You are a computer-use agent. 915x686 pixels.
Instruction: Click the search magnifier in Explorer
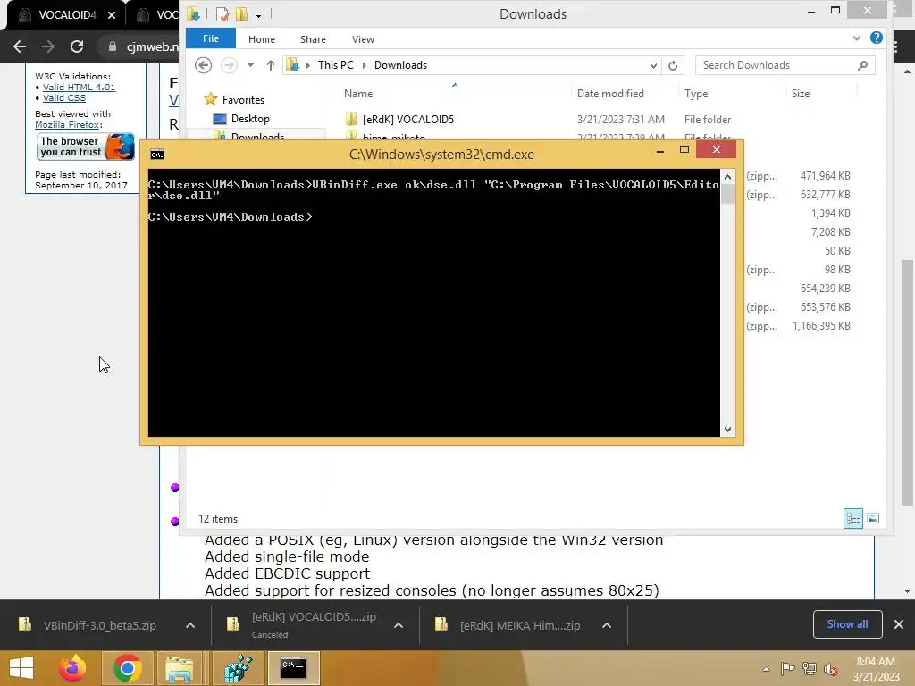tap(863, 65)
